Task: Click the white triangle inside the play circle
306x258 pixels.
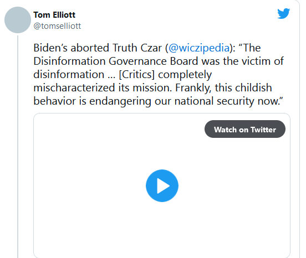Action: (163, 185)
